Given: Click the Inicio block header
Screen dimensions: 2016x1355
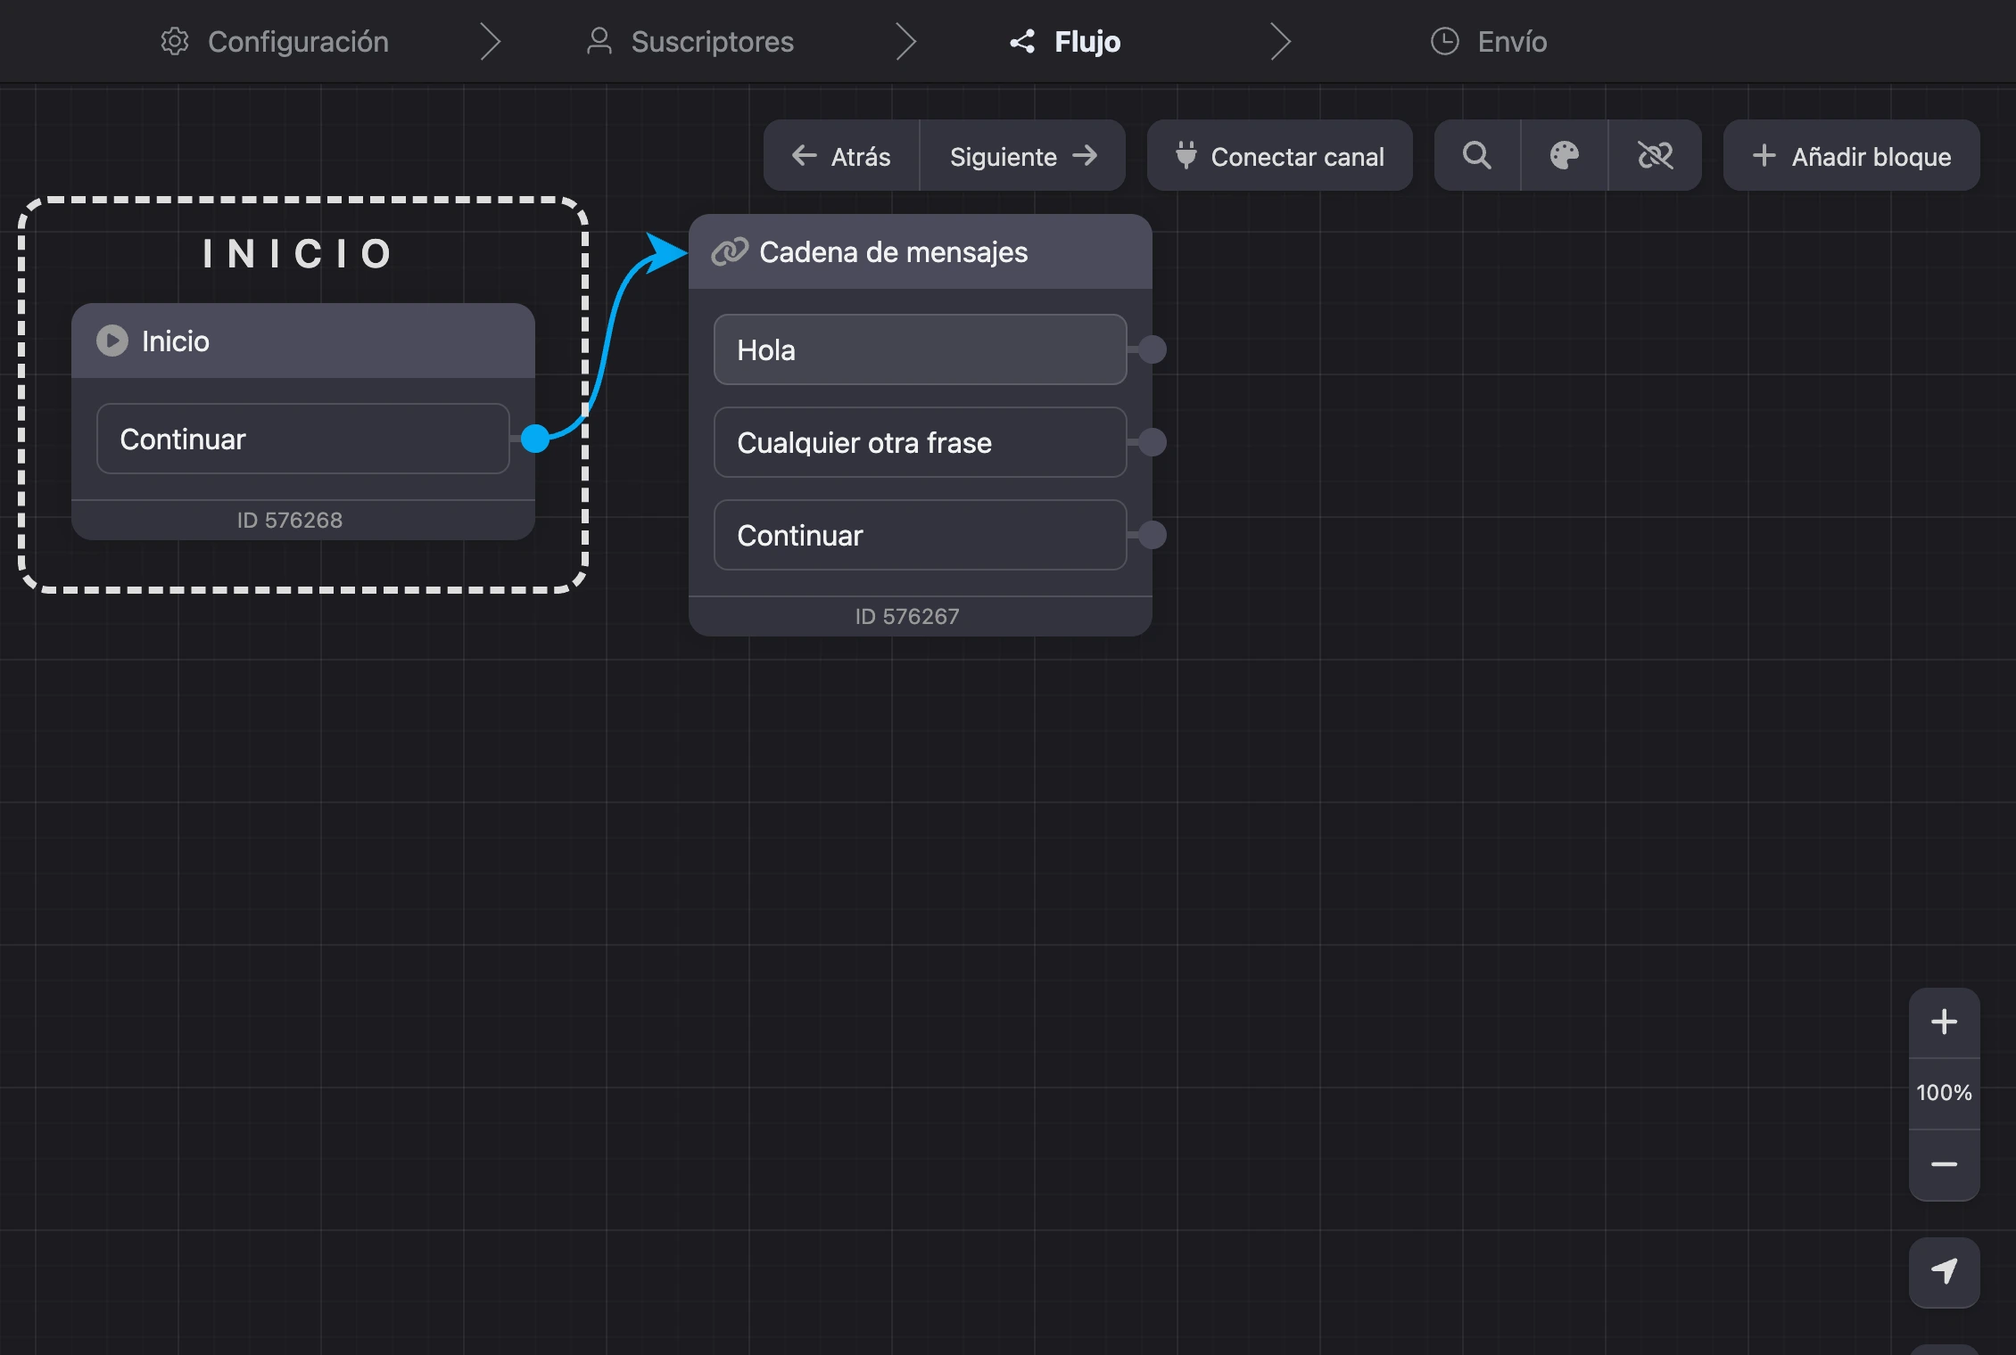Looking at the screenshot, I should click(x=302, y=341).
